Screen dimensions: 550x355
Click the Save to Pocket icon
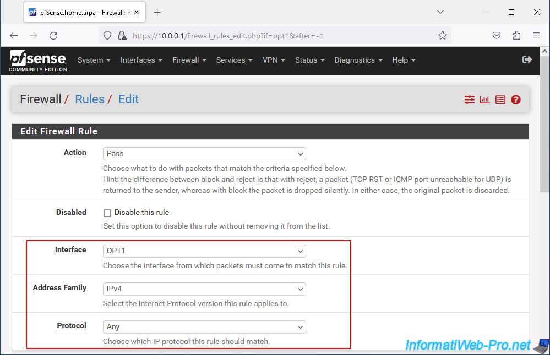pos(497,35)
